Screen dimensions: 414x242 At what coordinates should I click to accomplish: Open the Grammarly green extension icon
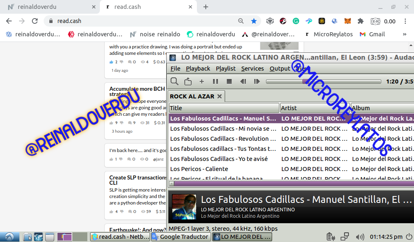[x=296, y=21]
